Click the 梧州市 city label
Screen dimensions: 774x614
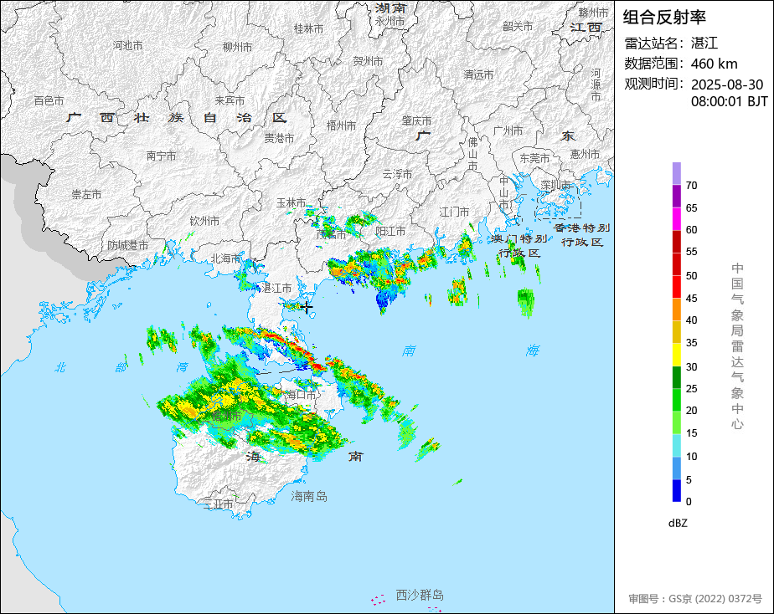[341, 125]
